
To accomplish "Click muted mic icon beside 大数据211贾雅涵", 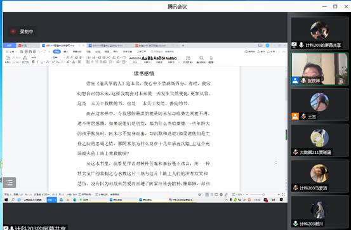I will [296, 152].
